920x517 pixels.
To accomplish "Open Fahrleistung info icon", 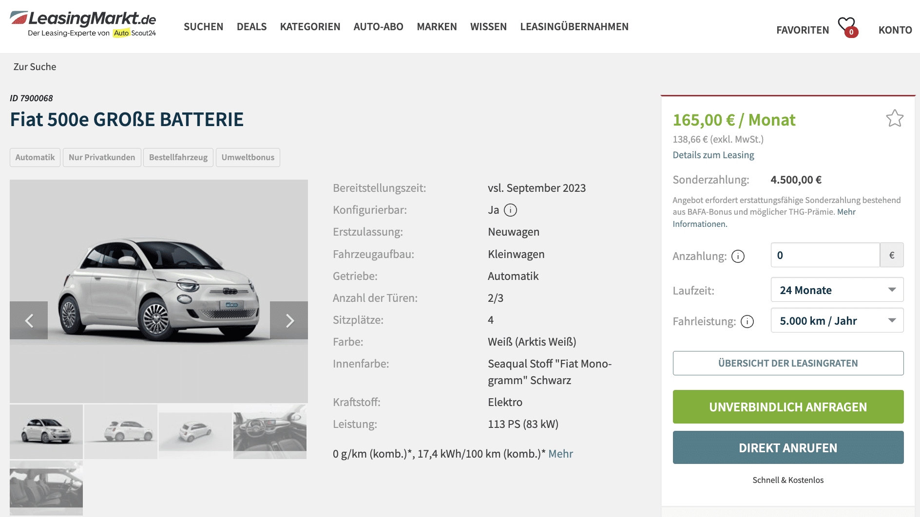I will 747,321.
